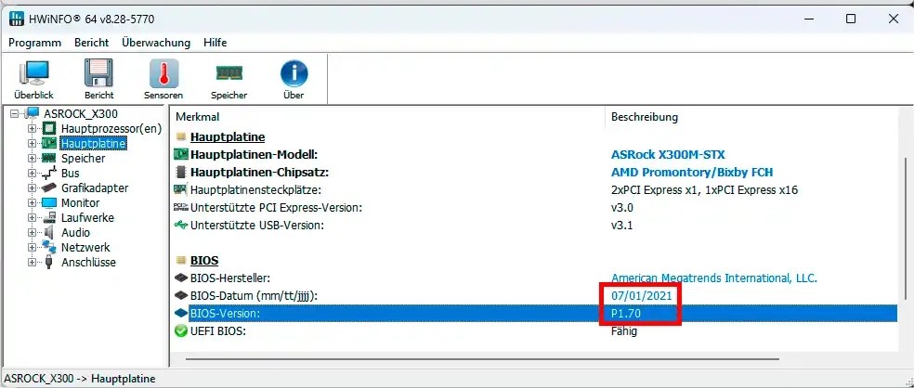
Task: Expand the Speicher tree node
Action: pyautogui.click(x=33, y=159)
